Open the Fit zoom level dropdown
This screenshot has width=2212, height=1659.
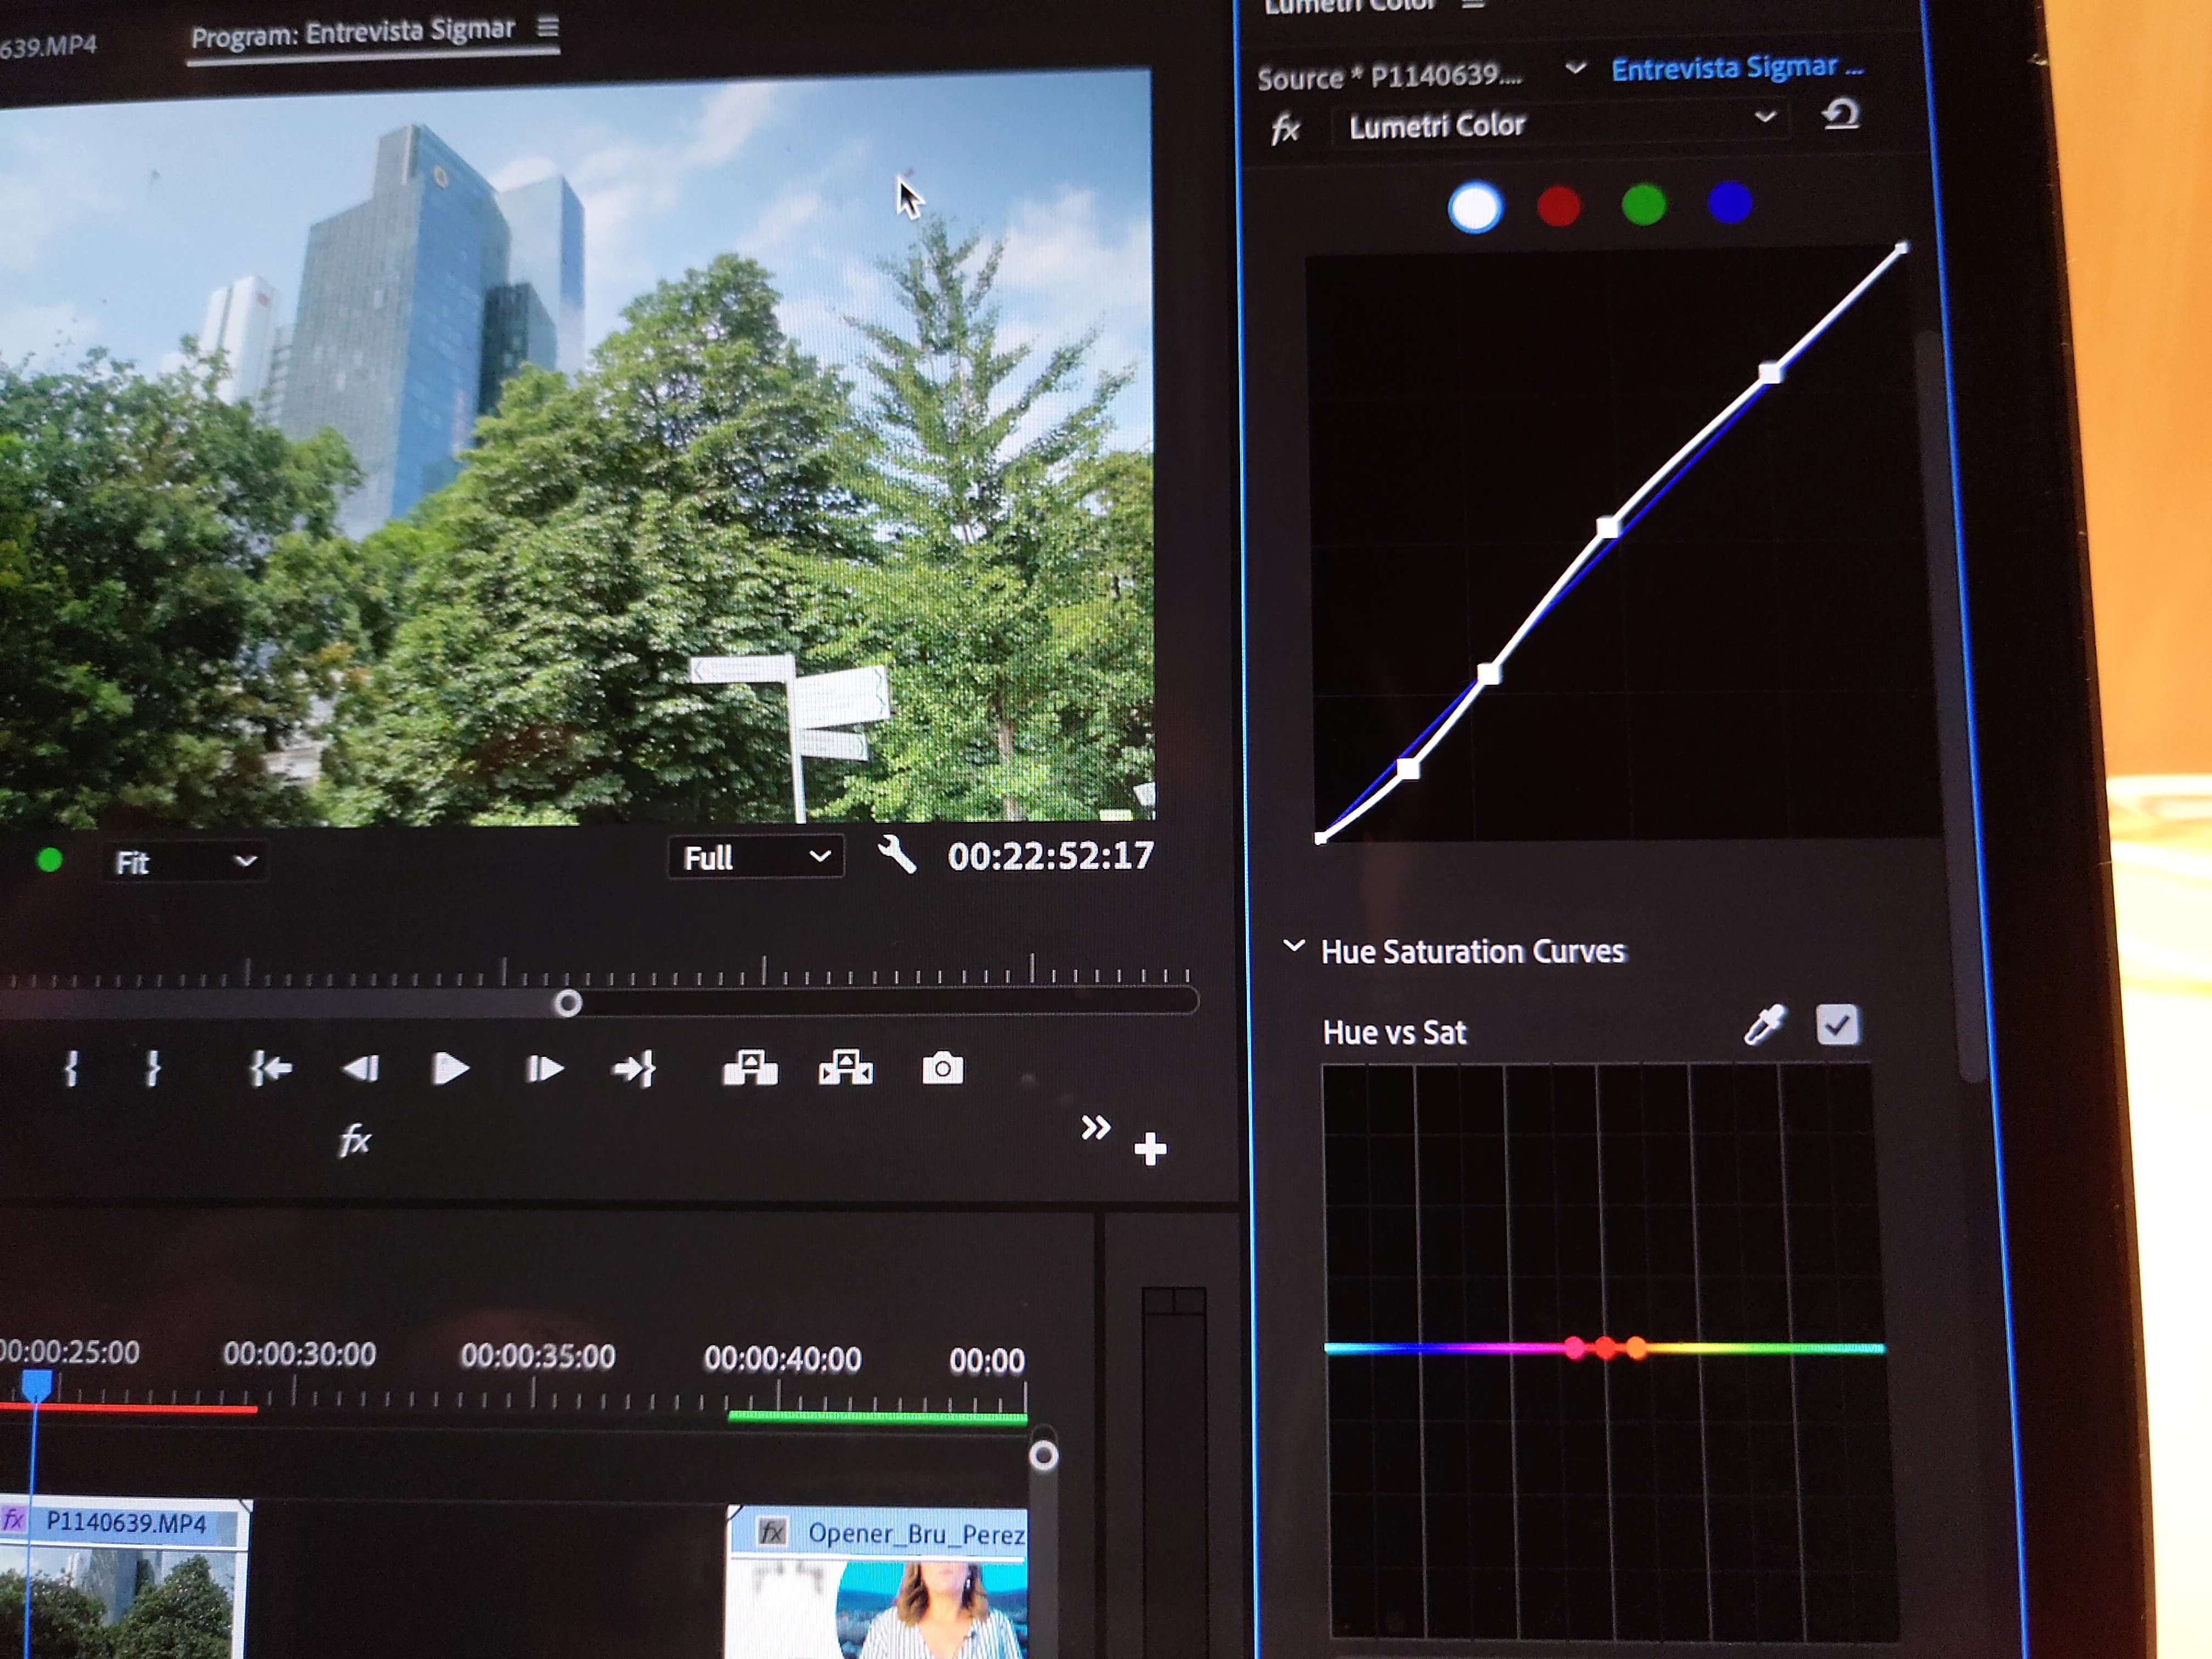tap(185, 862)
